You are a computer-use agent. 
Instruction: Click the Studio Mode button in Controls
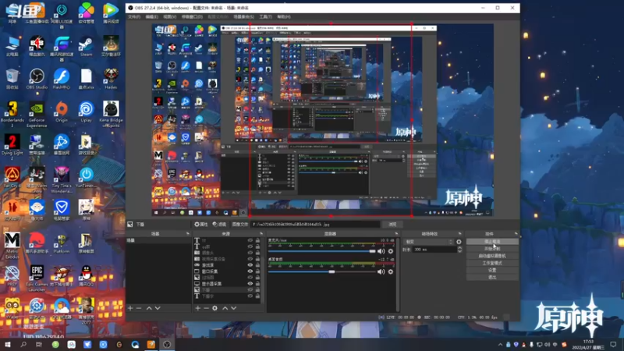492,263
